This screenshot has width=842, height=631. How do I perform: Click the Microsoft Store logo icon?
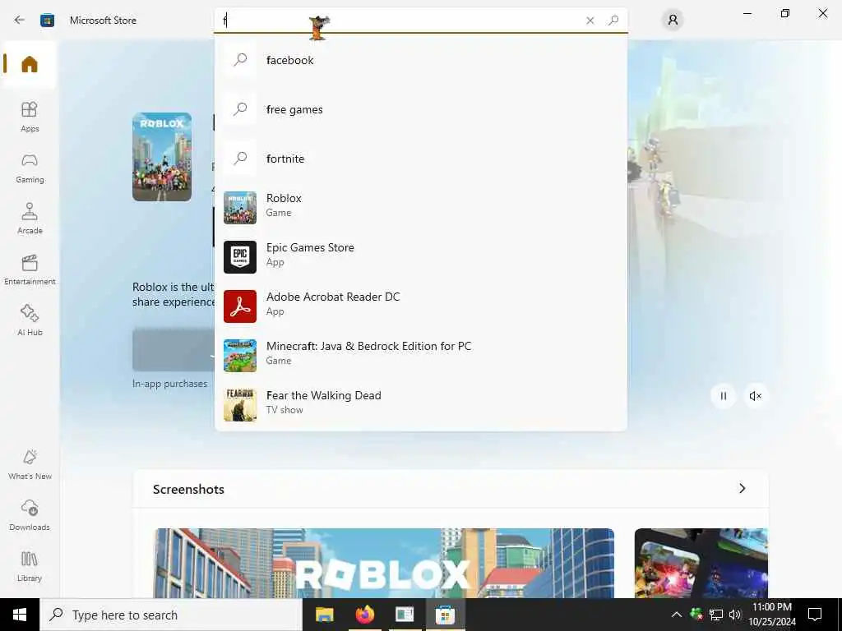click(47, 21)
